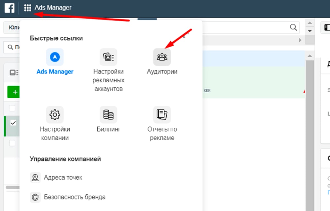330x211 pixels.
Task: Open the apps grid waffle menu
Action: coord(28,8)
